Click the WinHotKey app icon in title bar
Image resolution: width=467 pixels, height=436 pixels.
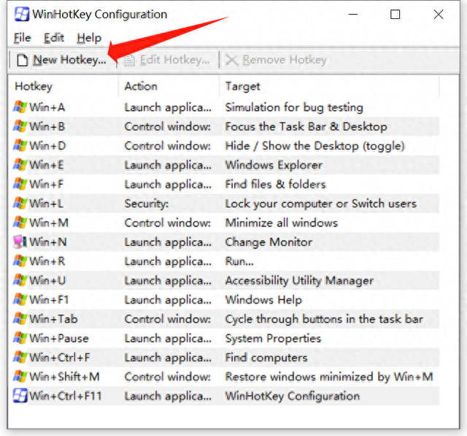click(22, 15)
